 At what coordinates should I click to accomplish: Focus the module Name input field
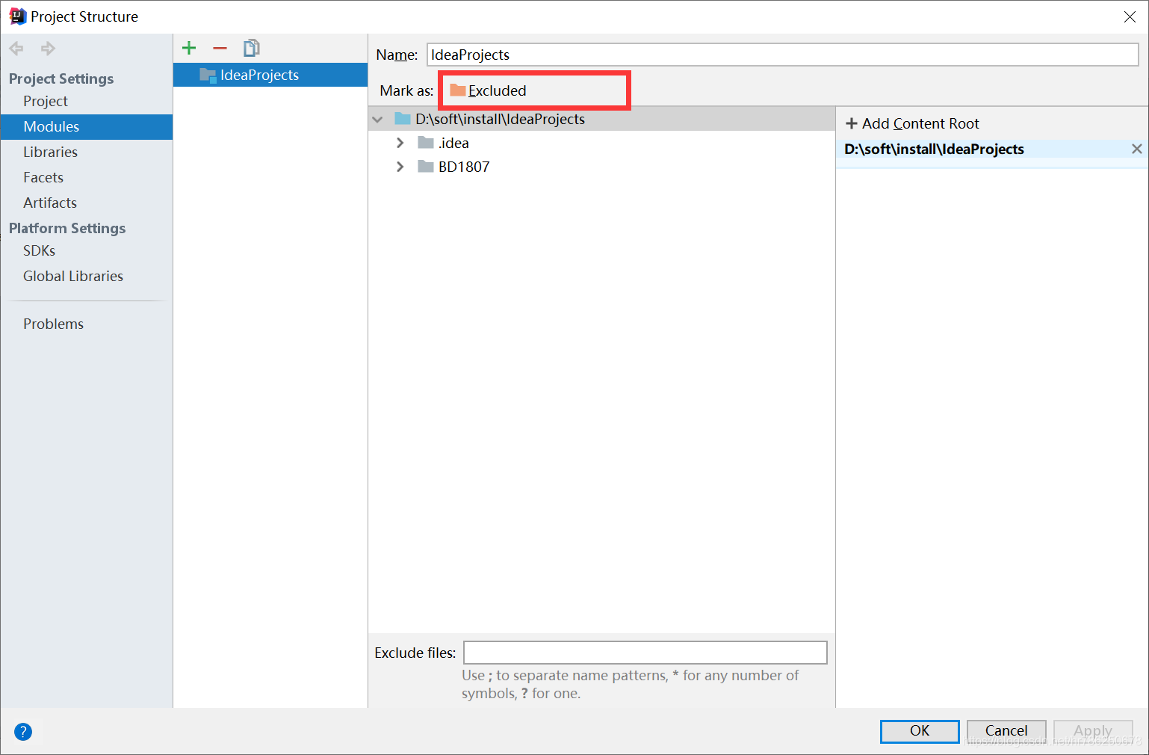[782, 55]
